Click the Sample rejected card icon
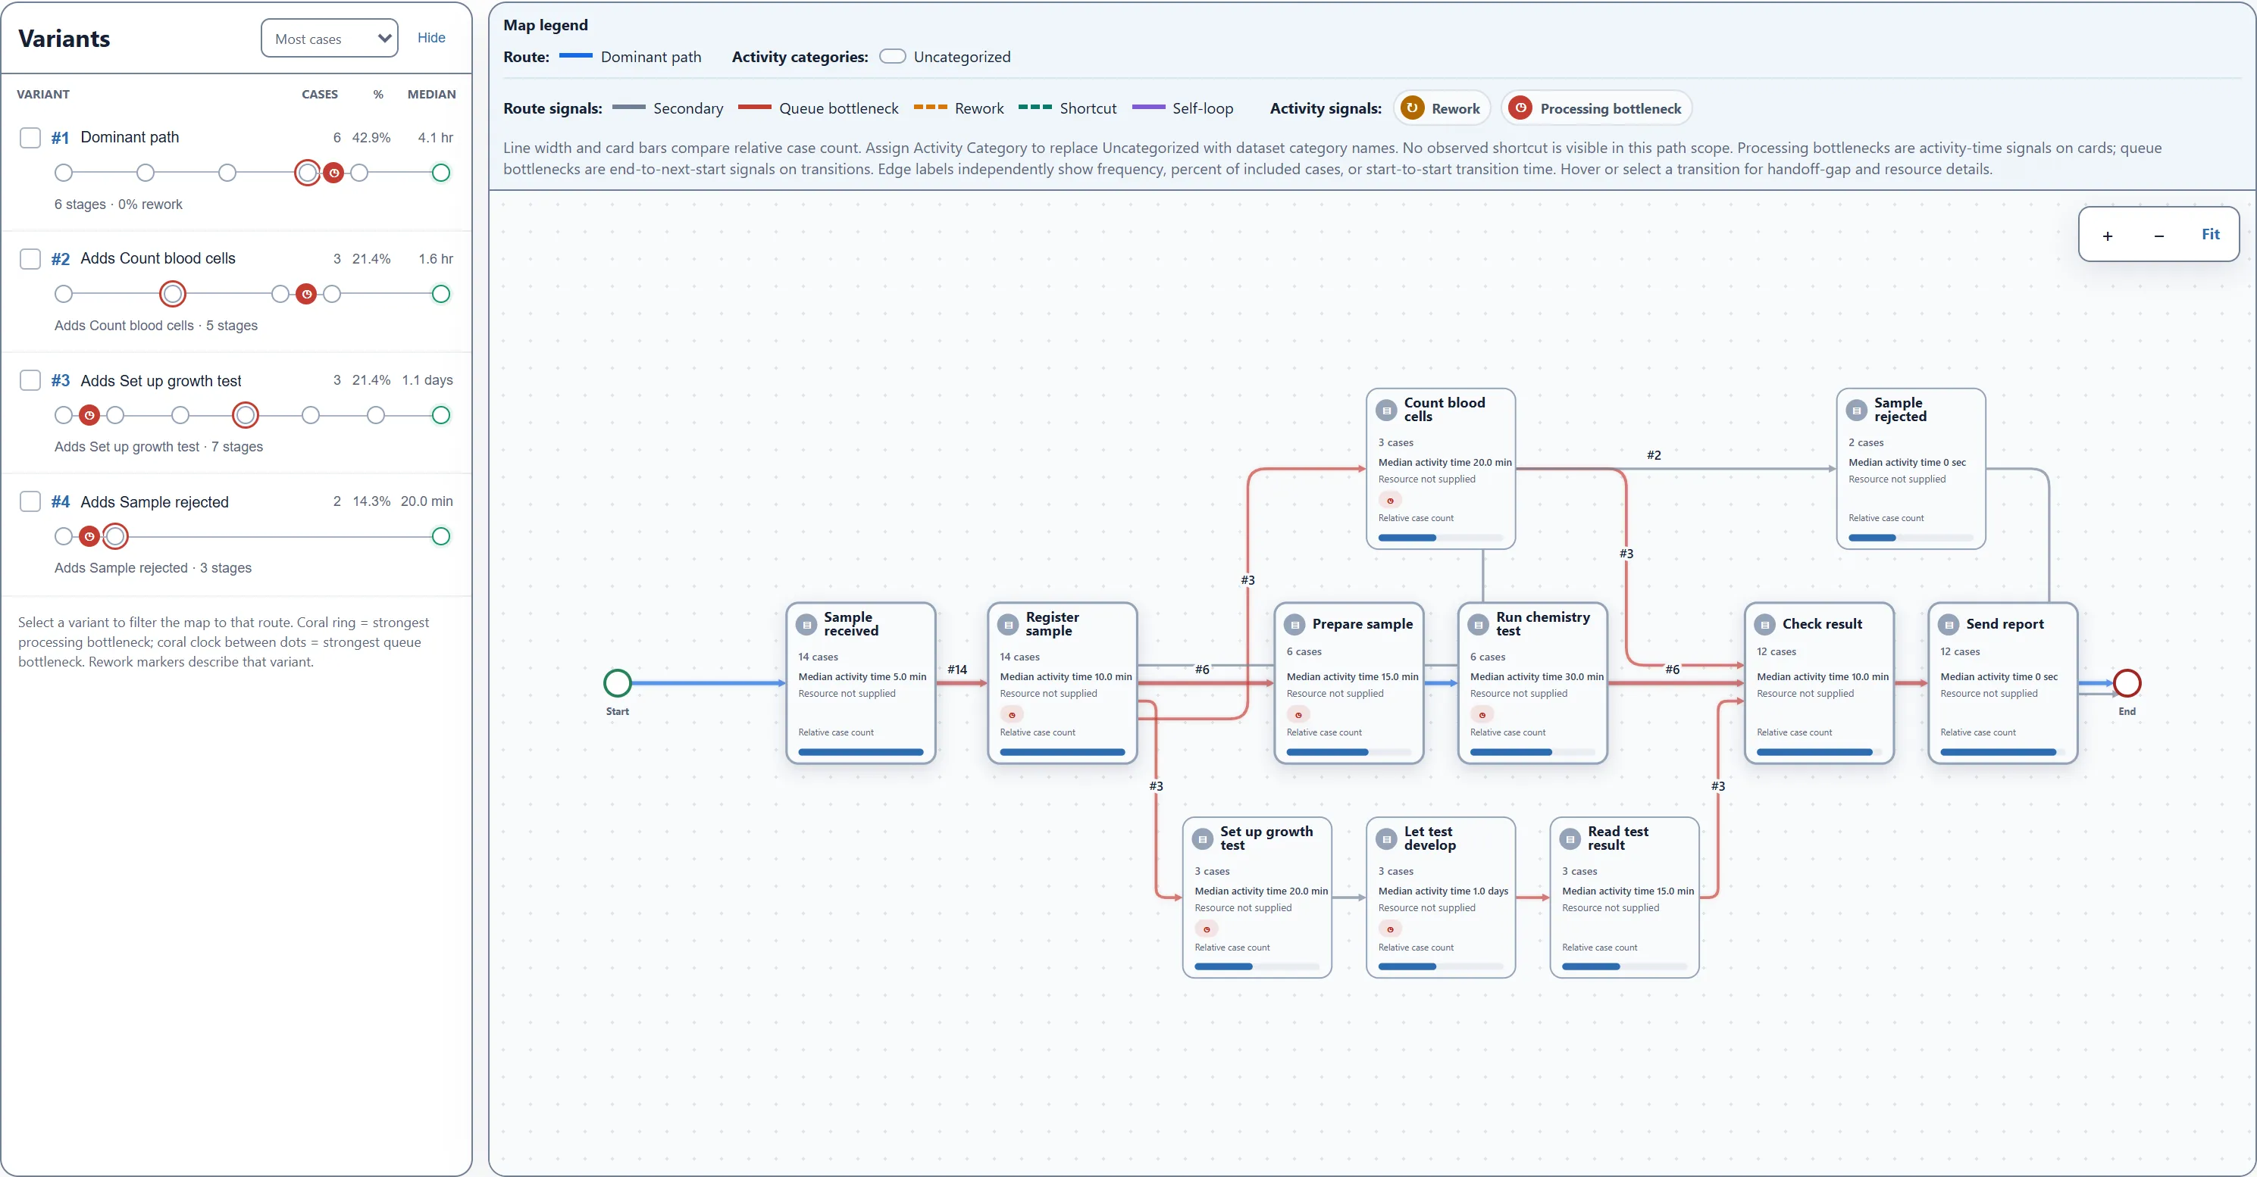 (1857, 410)
